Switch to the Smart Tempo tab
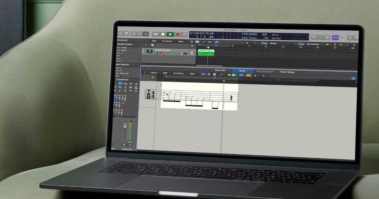Viewport: 379px width, 199px height. (x=287, y=72)
